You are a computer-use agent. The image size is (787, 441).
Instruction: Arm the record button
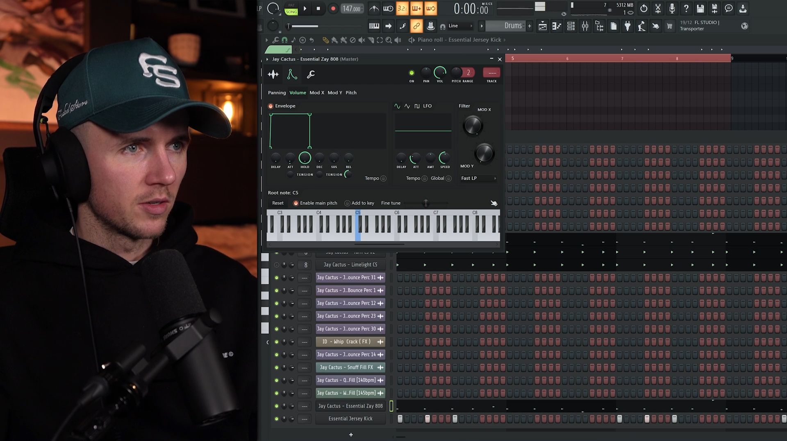click(x=333, y=9)
